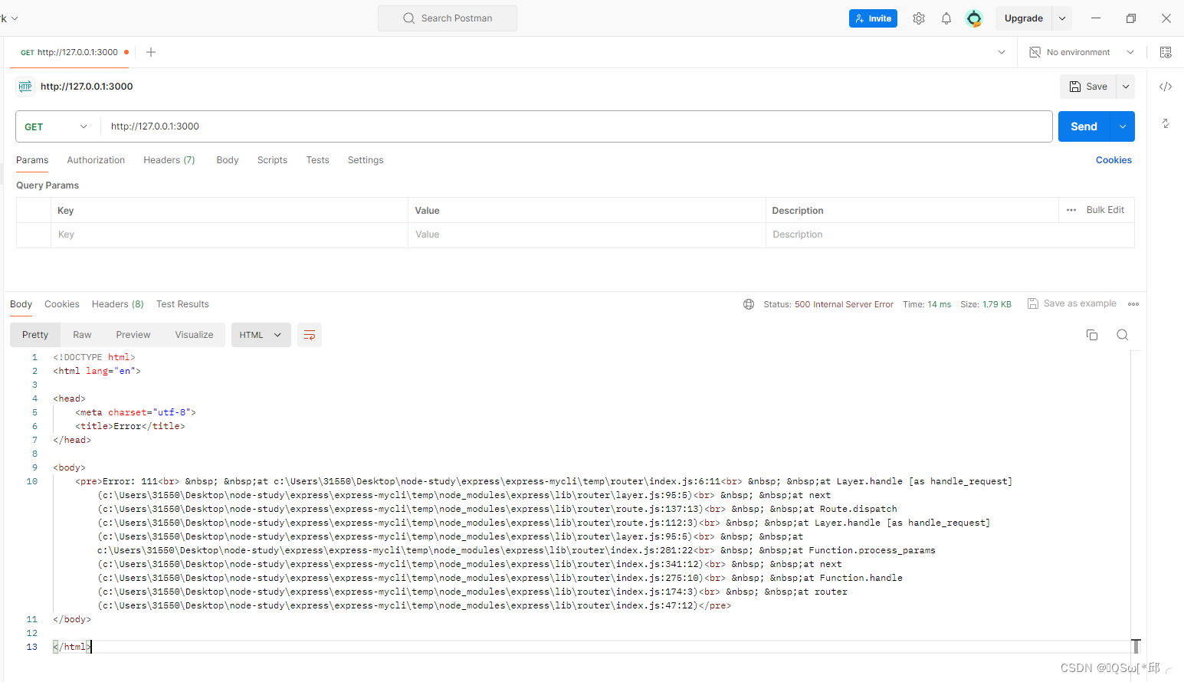Click the Size: 1.79 KB label

click(986, 304)
